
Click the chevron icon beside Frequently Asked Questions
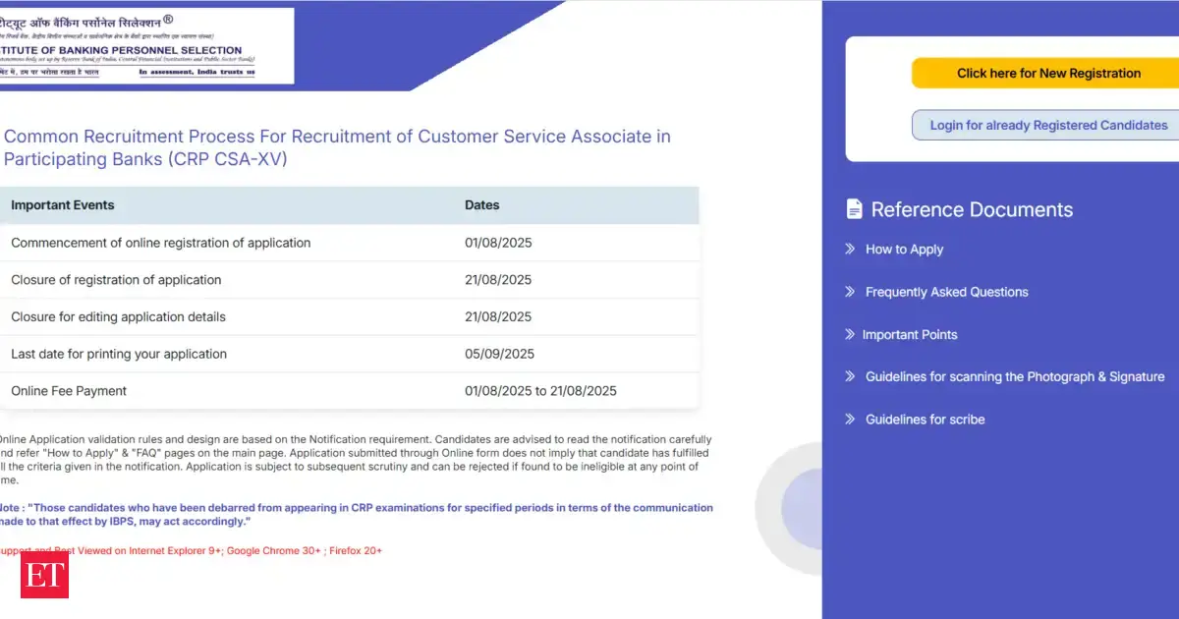tap(850, 292)
